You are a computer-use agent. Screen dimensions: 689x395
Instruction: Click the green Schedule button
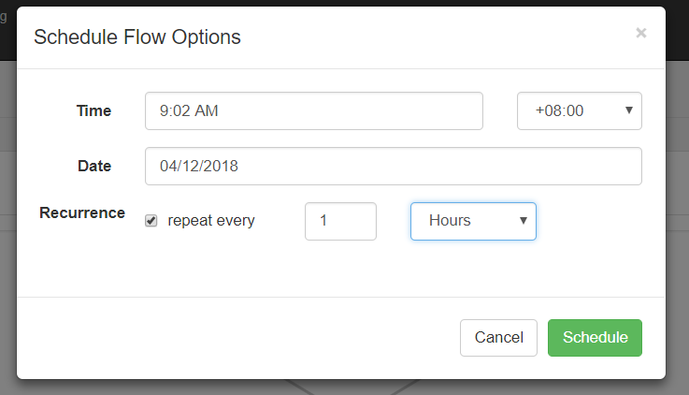(595, 338)
